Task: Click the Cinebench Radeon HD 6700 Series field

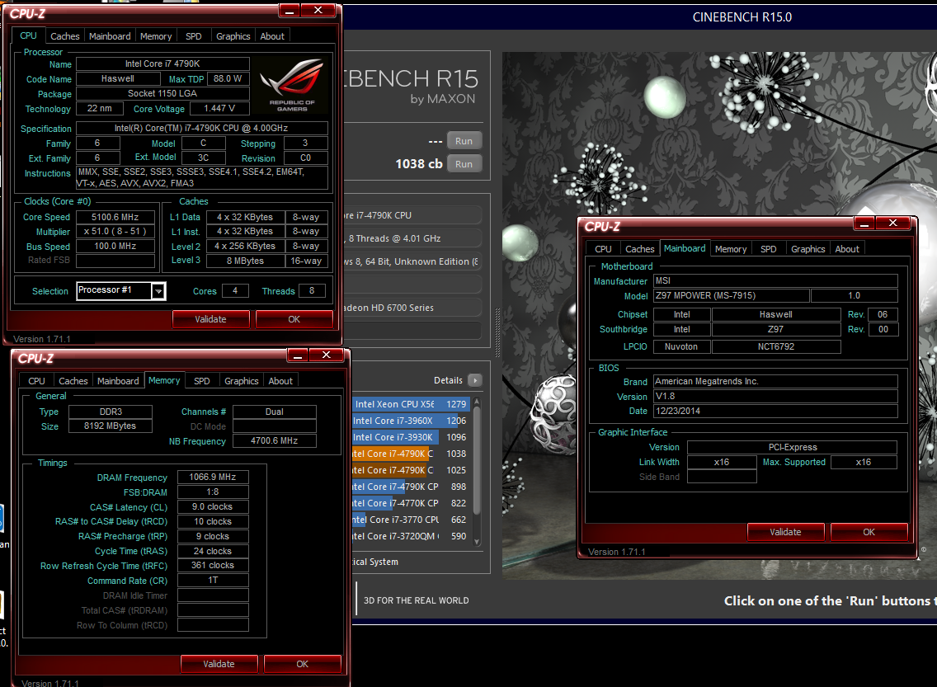Action: click(412, 308)
